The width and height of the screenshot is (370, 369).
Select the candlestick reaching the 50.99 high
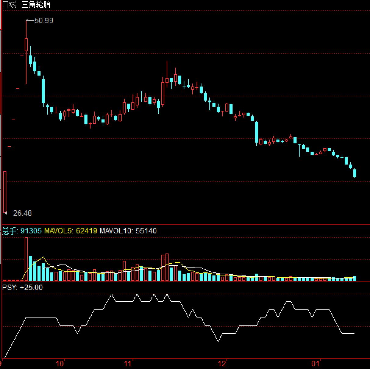pos(26,44)
